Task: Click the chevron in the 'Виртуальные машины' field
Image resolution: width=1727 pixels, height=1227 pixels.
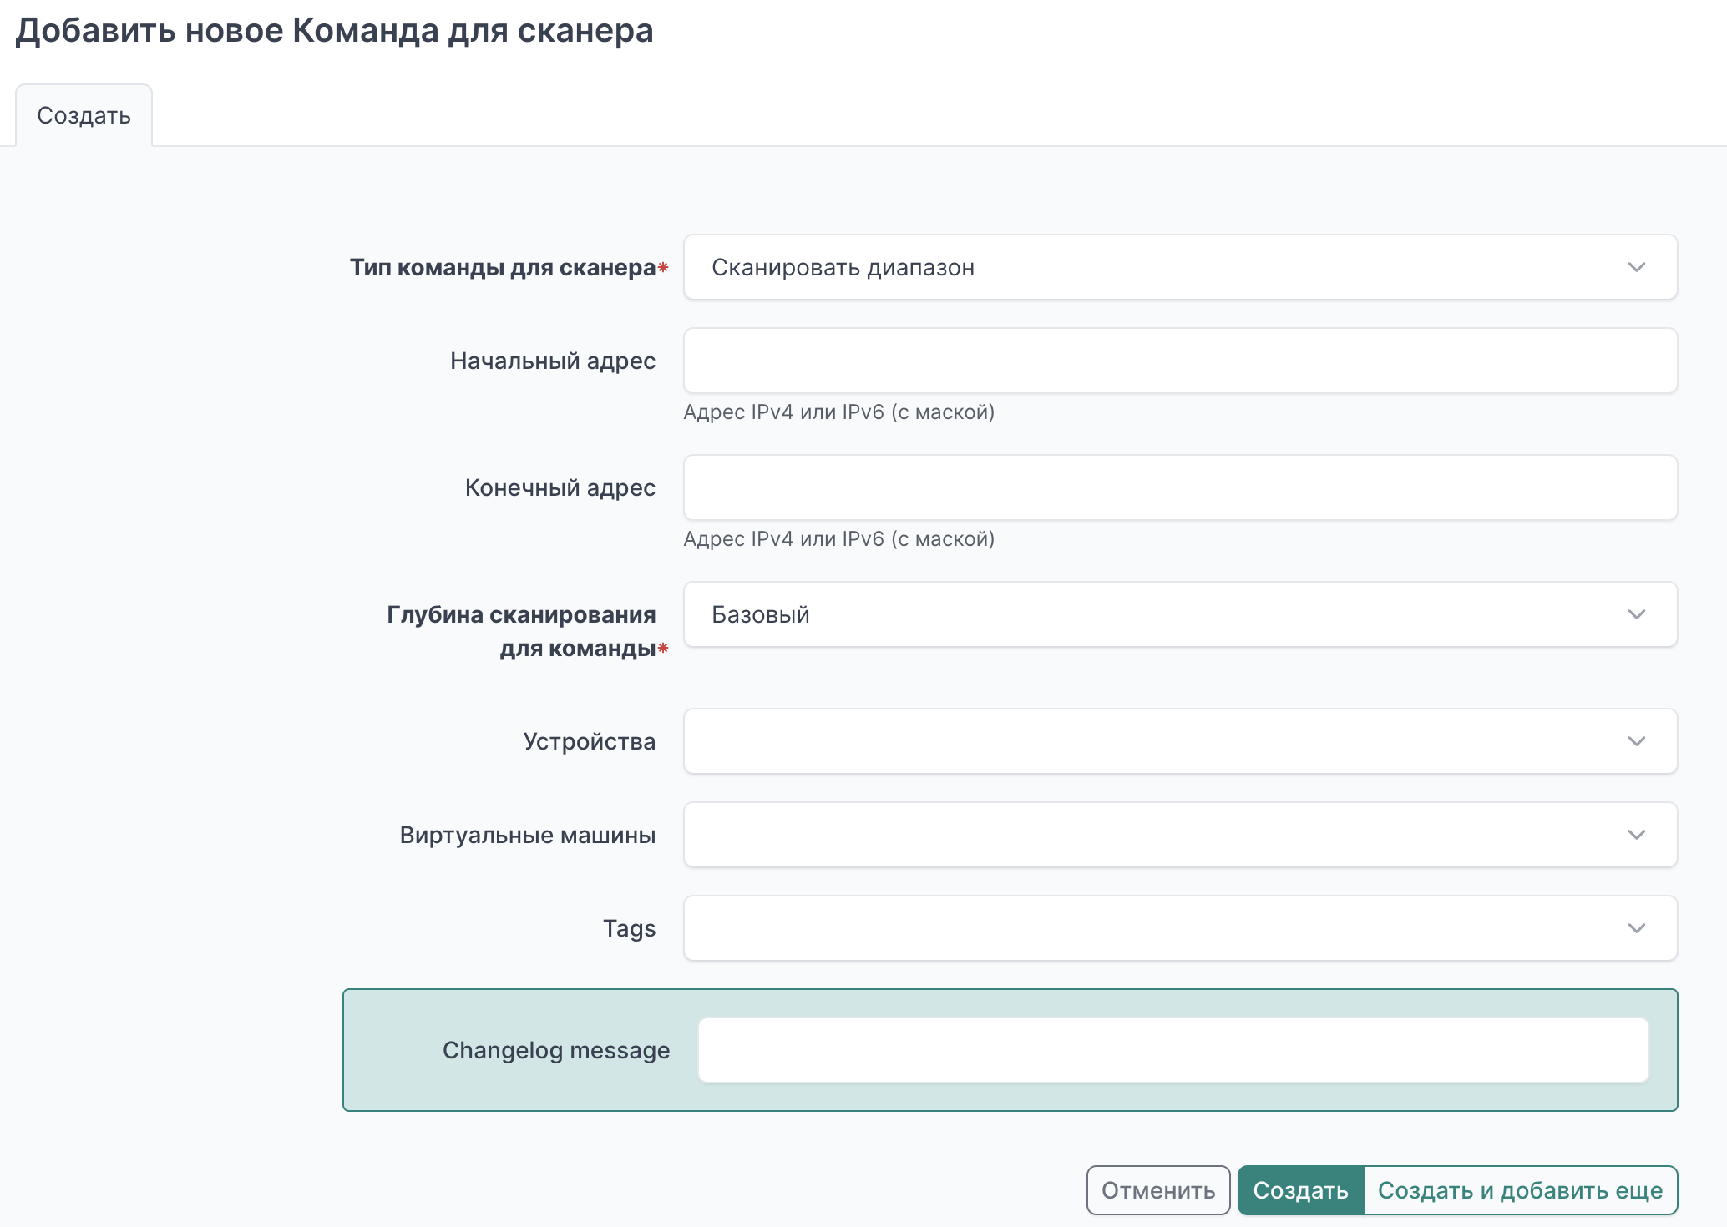Action: [1636, 835]
